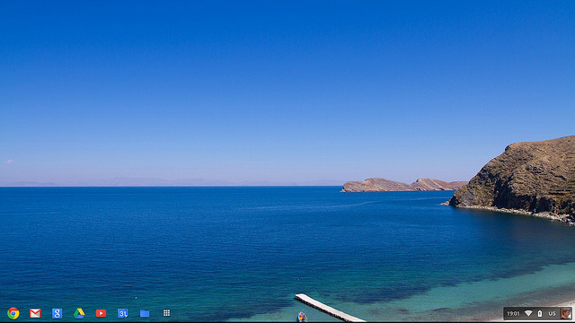
Task: Open the user account avatar picture
Action: point(566,313)
